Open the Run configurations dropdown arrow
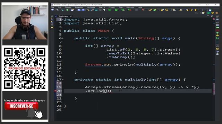This screenshot has width=222, height=124. 119,10
